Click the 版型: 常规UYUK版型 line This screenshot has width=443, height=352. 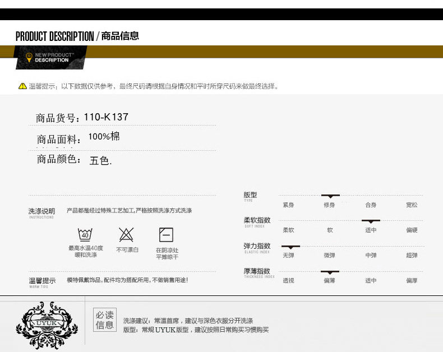[196, 330]
